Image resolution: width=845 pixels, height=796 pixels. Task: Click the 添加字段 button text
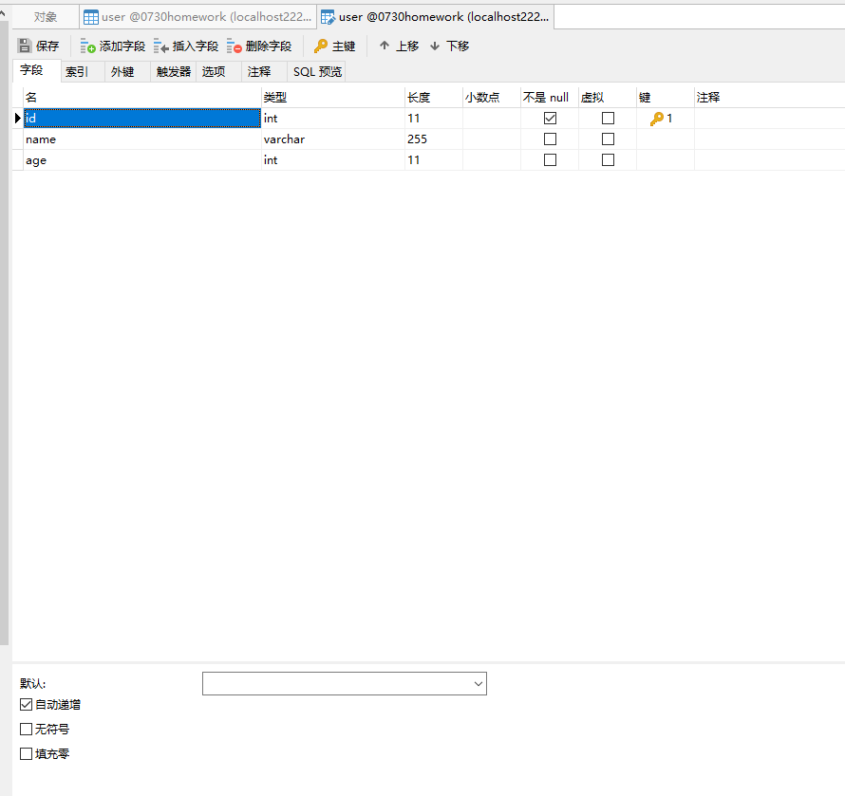tap(122, 46)
